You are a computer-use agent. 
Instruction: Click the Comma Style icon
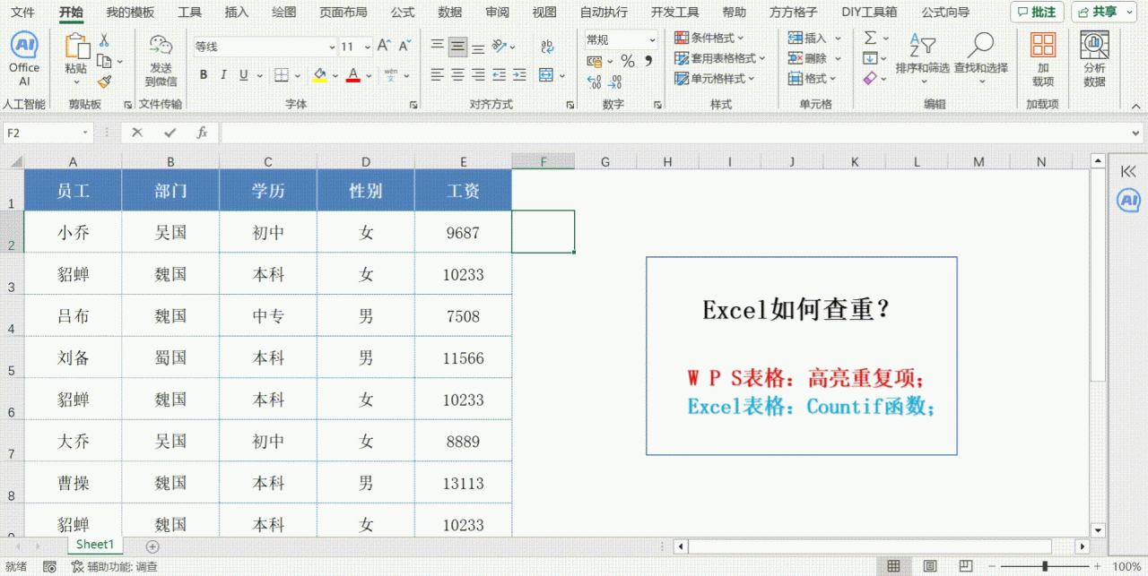[x=648, y=61]
